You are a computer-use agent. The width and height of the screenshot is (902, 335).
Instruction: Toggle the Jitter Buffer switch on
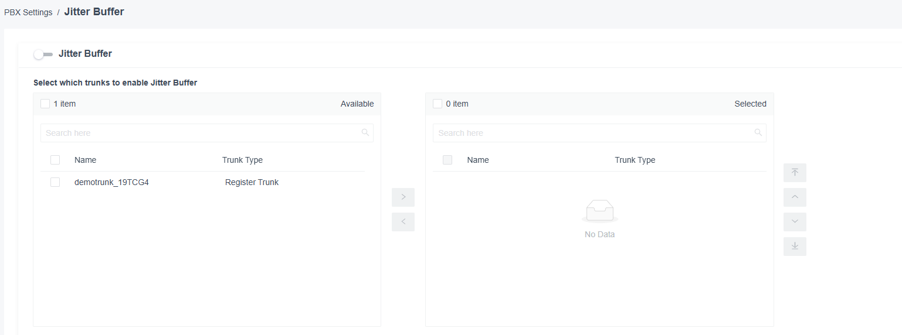click(43, 54)
